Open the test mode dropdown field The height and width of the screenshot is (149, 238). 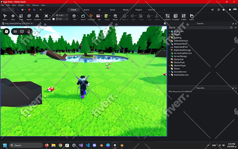coord(8,10)
